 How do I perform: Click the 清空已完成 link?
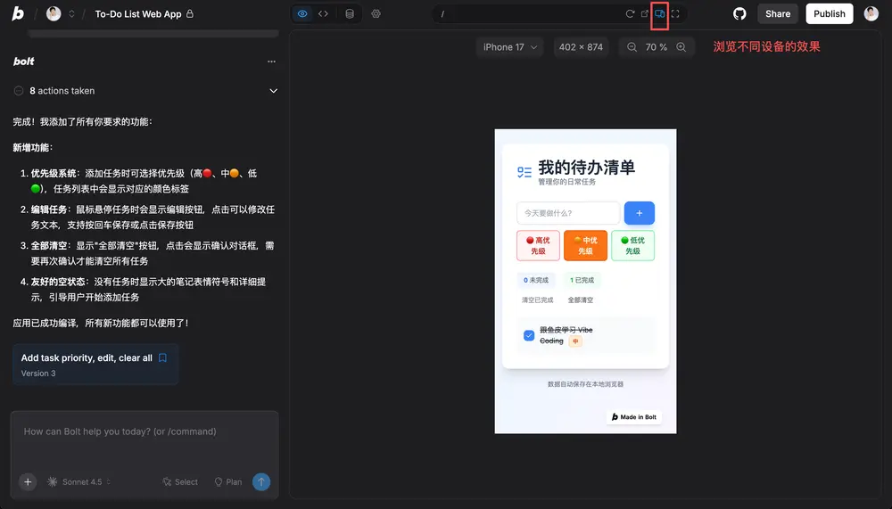(538, 300)
